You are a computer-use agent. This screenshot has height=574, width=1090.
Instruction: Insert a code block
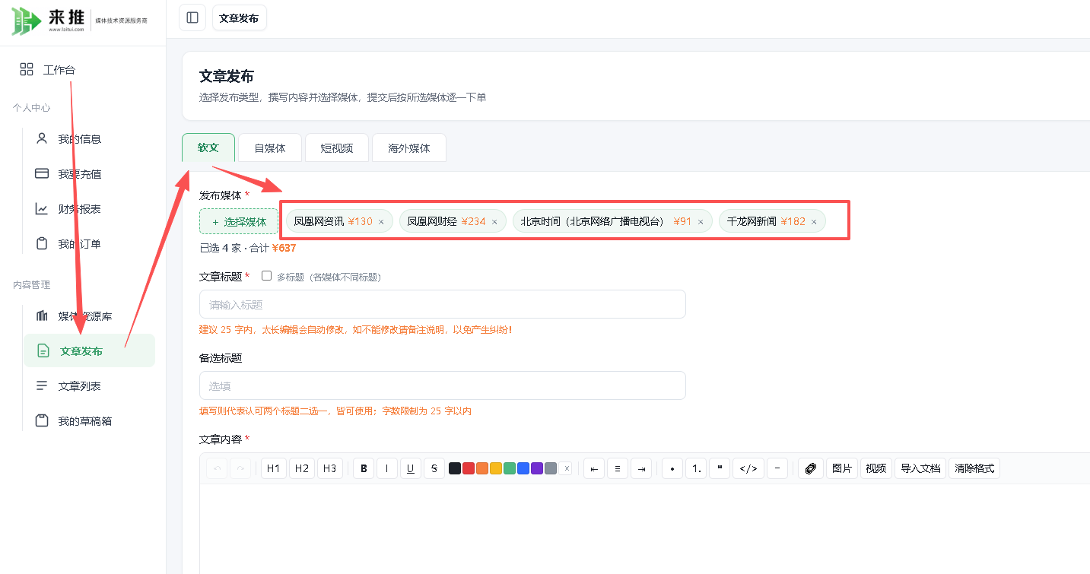tap(748, 468)
